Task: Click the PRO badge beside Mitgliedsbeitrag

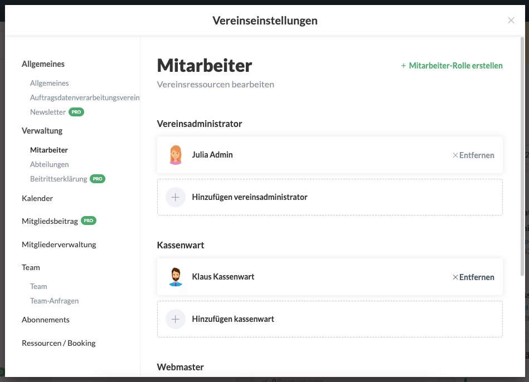Action: coord(89,221)
